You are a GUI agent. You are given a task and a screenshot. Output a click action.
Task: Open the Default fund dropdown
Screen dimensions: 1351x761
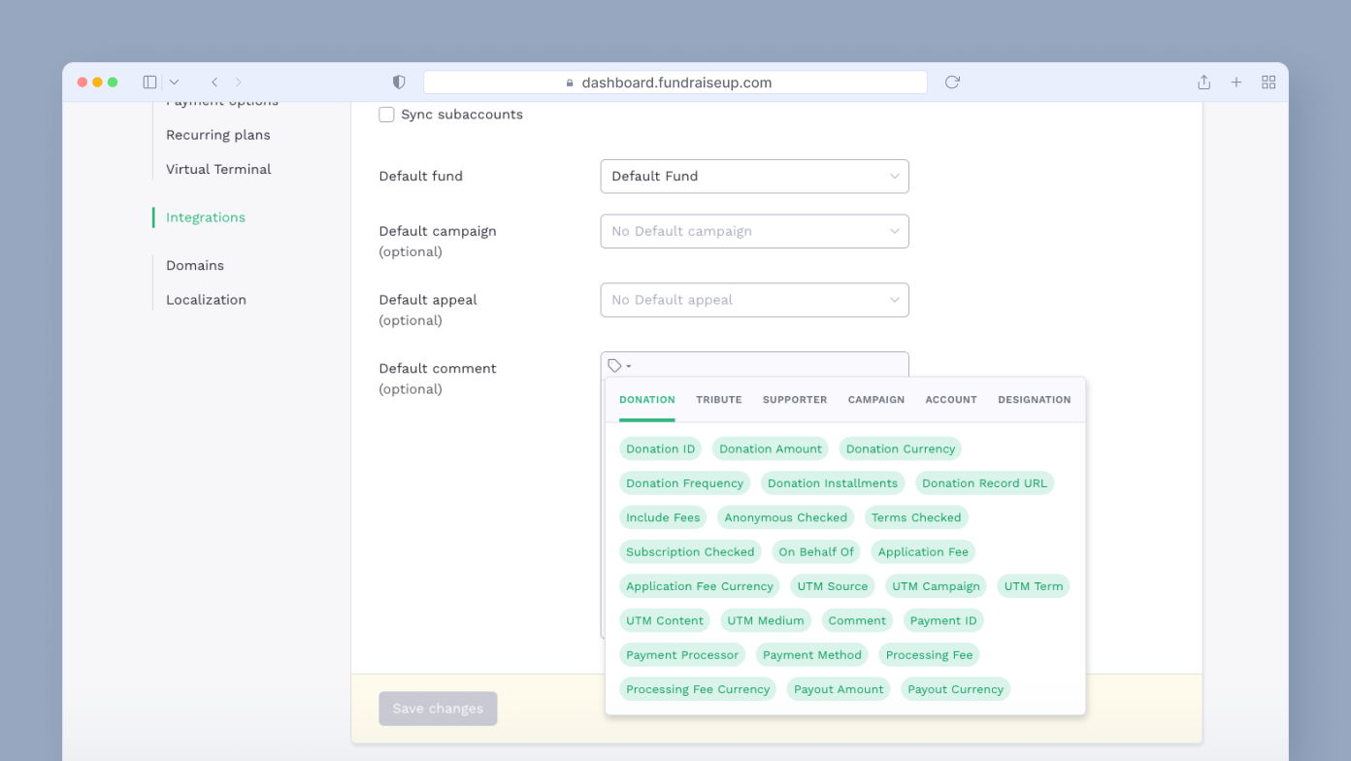[x=755, y=177]
